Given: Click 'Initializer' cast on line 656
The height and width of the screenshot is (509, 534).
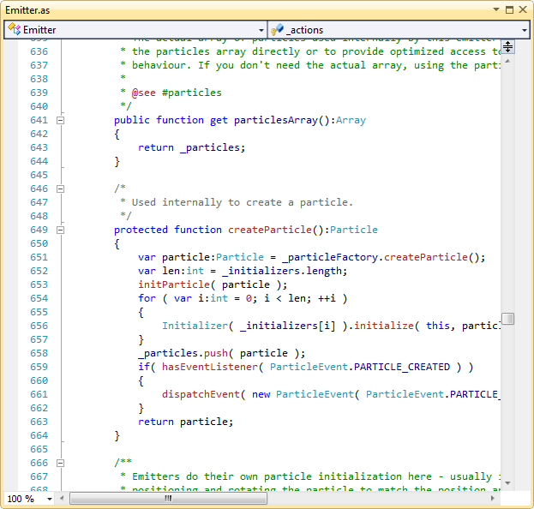Looking at the screenshot, I should [195, 326].
